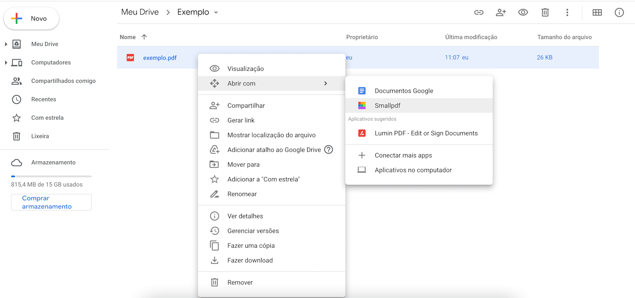
Task: Click the Renomear pencil icon
Action: pyautogui.click(x=215, y=194)
